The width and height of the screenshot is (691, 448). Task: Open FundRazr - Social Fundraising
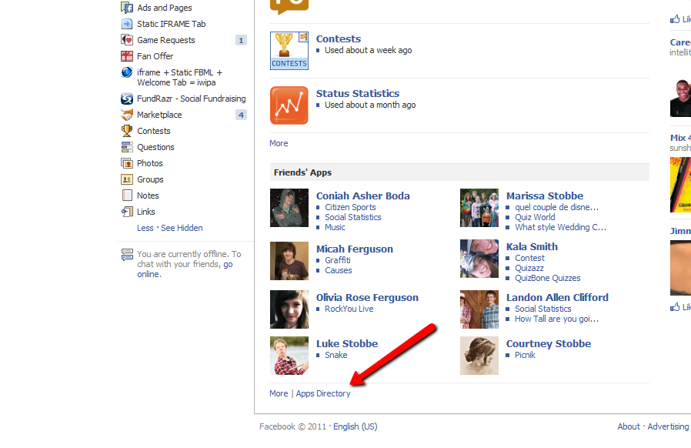(192, 99)
